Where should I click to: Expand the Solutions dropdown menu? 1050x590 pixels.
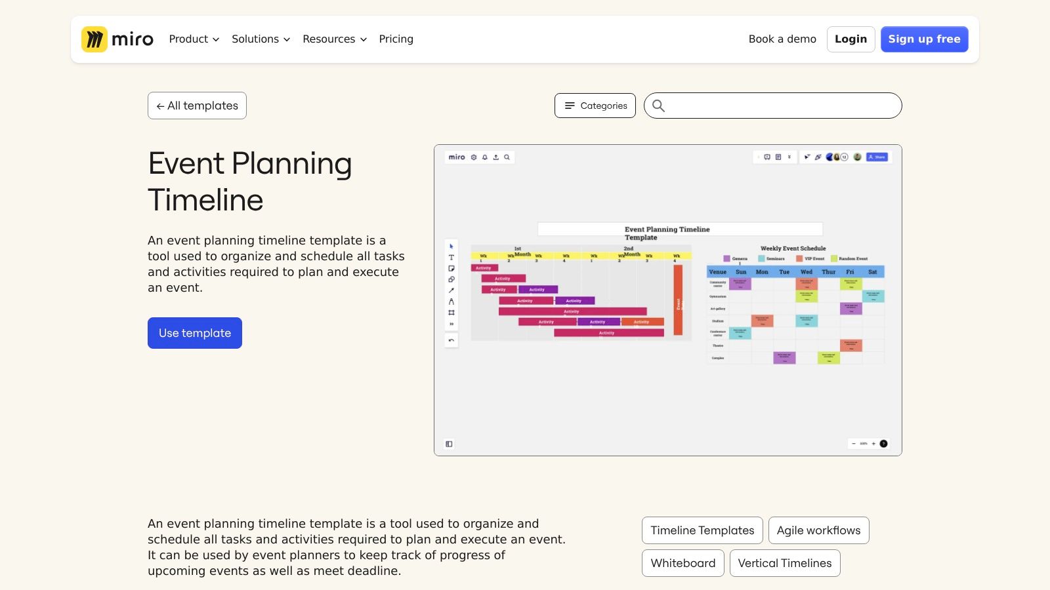pyautogui.click(x=261, y=39)
